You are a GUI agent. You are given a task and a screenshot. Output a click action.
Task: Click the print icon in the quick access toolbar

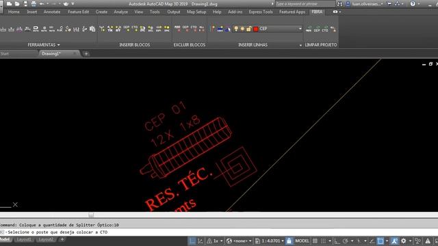(x=34, y=4)
